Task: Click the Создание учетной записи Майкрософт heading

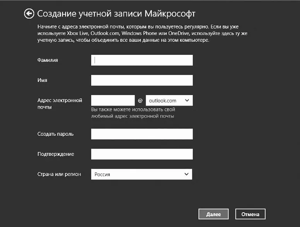Action: click(116, 14)
